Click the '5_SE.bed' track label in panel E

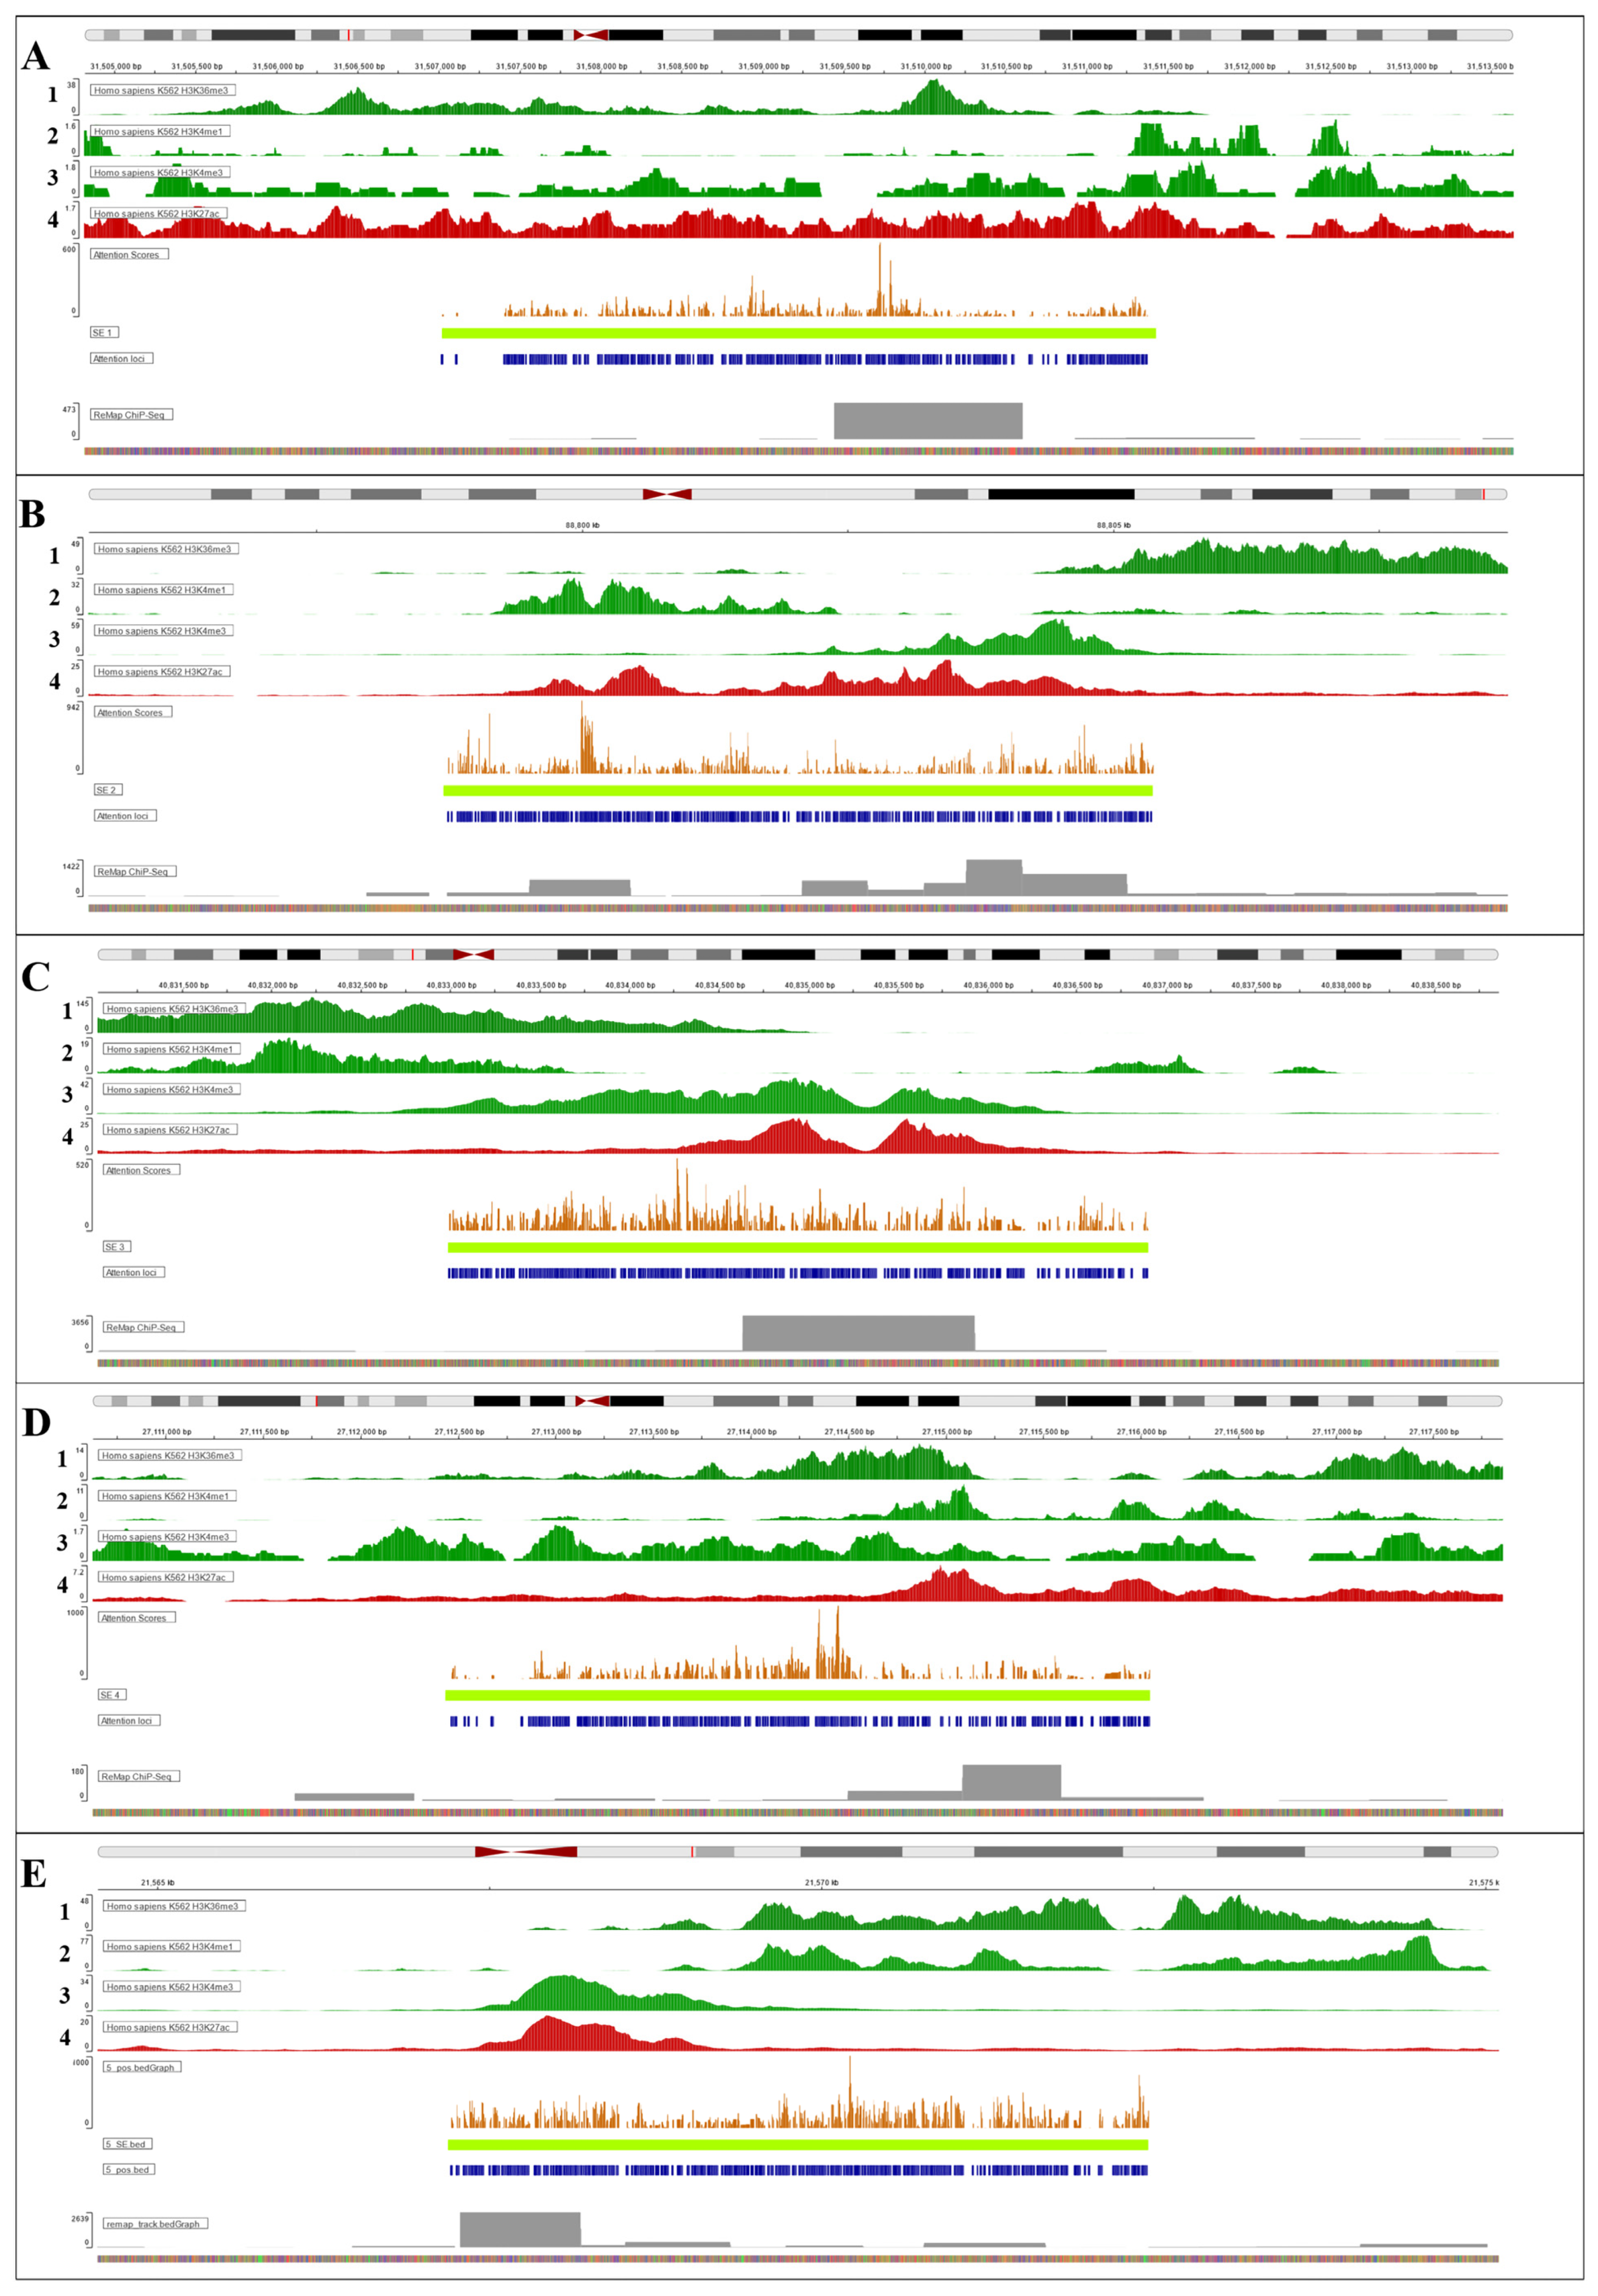coord(128,2144)
